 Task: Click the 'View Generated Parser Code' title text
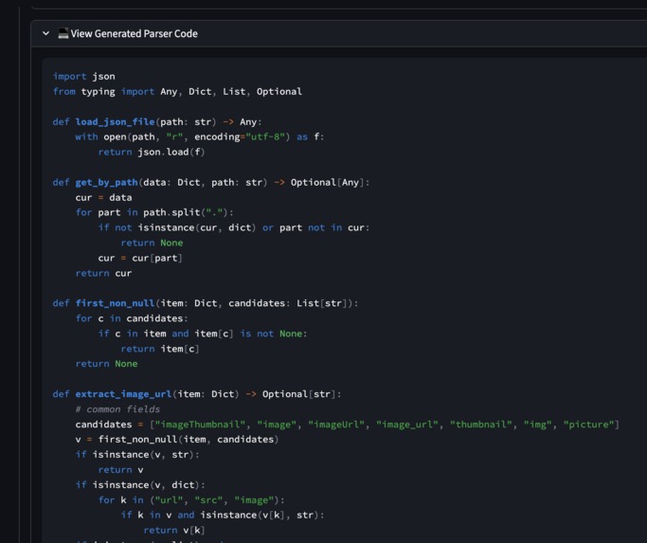pos(135,33)
